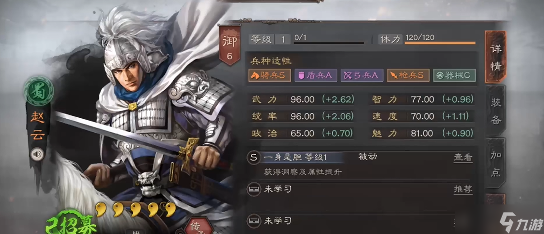Click 查看 to view skill details

[x=463, y=158]
